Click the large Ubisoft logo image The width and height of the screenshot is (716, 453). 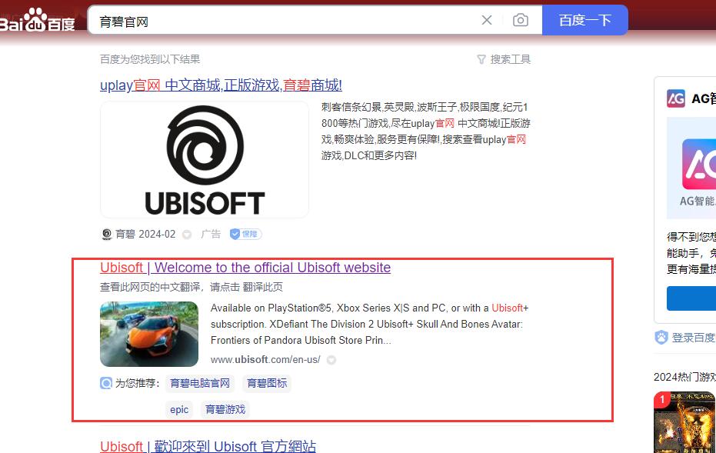point(204,159)
